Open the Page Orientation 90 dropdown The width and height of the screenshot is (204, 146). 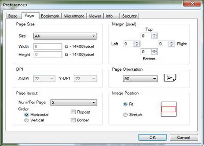tap(140, 79)
